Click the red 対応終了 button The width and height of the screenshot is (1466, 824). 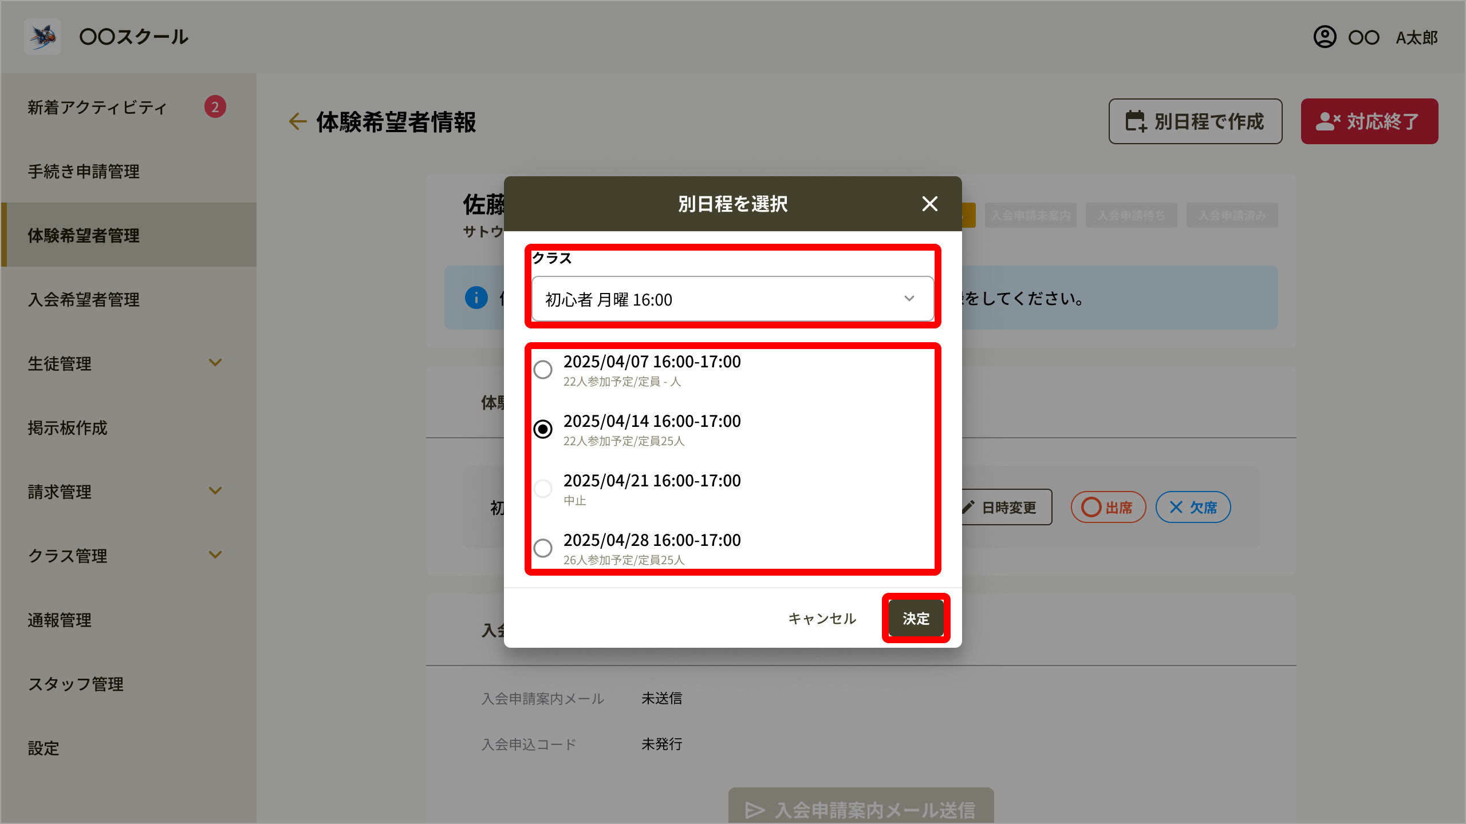tap(1369, 121)
